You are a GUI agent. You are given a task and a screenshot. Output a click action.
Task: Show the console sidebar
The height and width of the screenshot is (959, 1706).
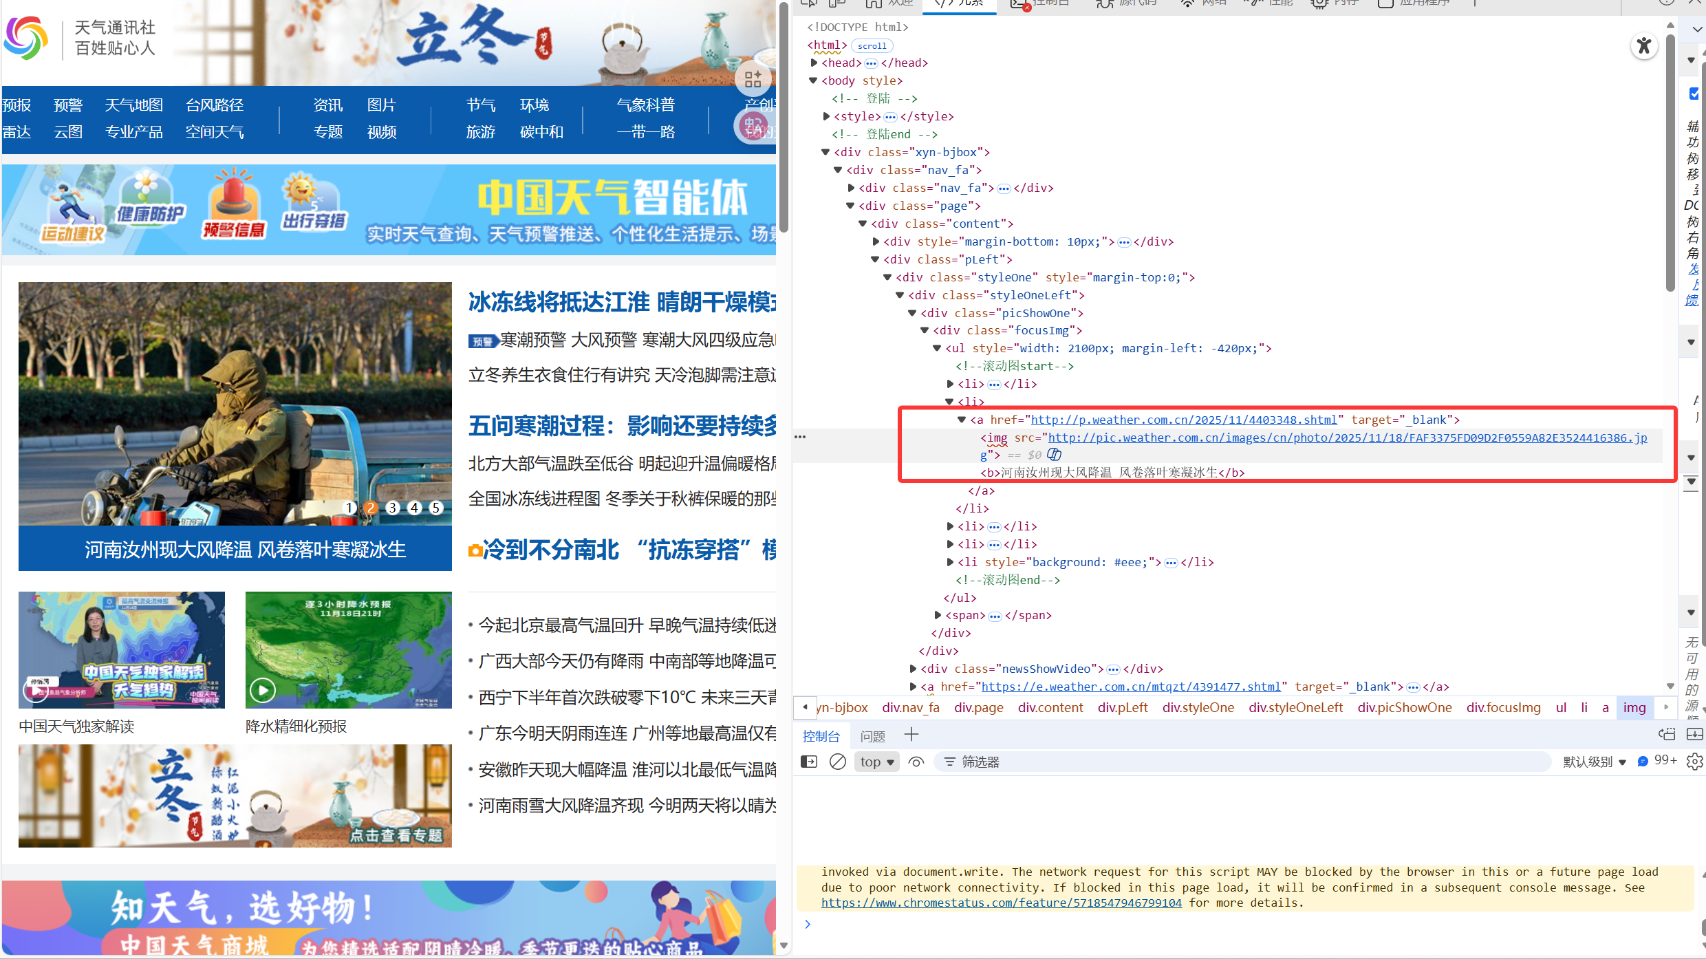808,762
